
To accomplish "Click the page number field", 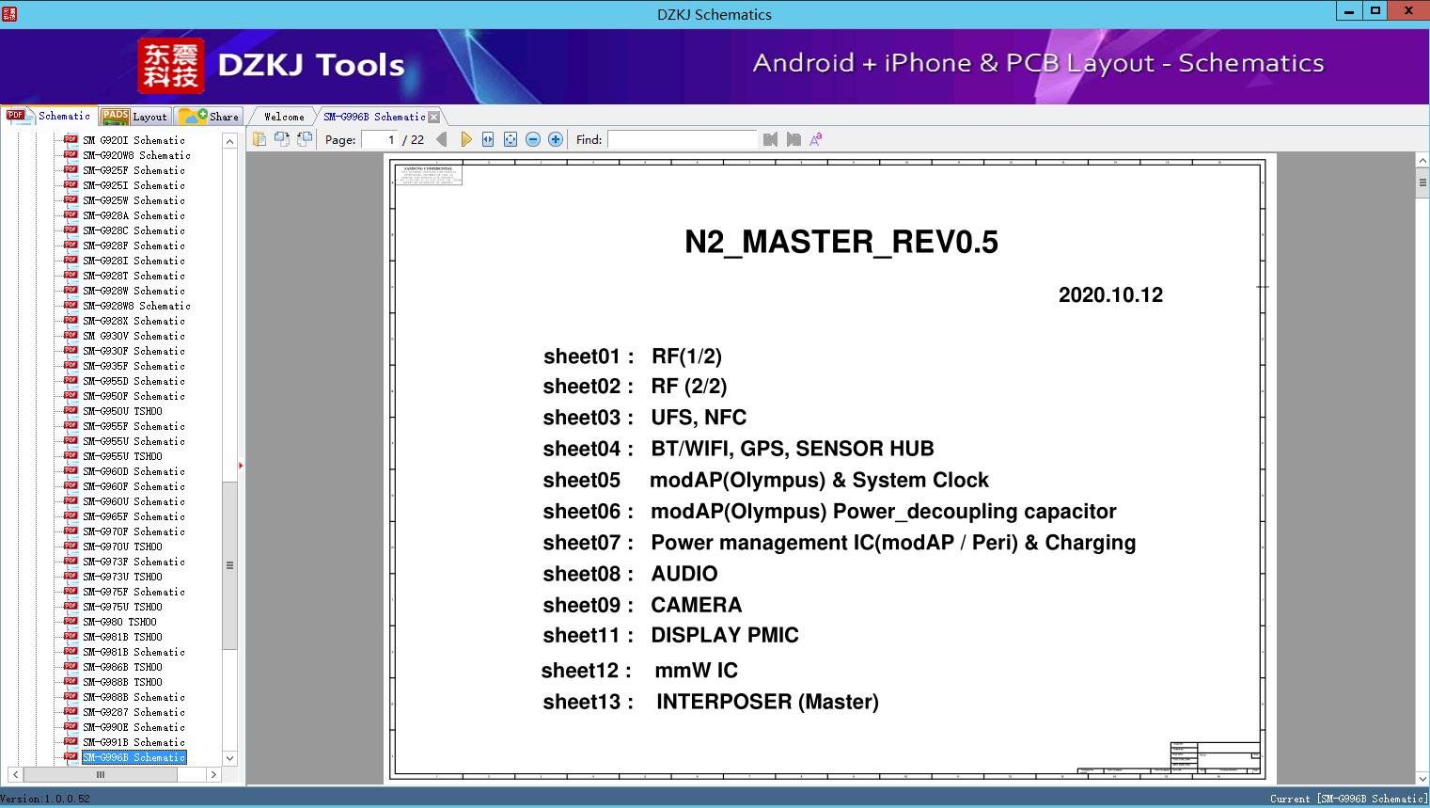I will coord(380,139).
